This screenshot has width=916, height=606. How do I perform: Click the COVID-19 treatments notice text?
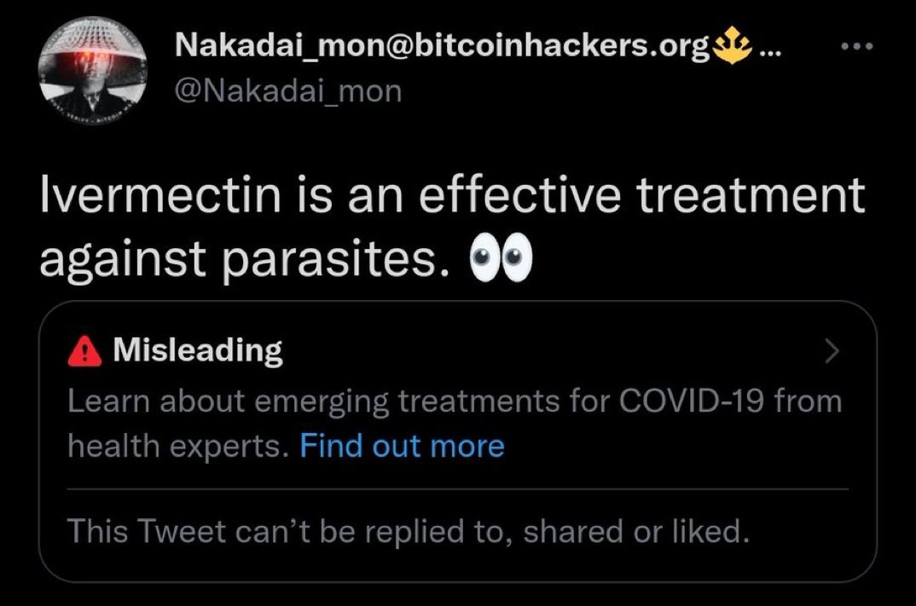(455, 424)
